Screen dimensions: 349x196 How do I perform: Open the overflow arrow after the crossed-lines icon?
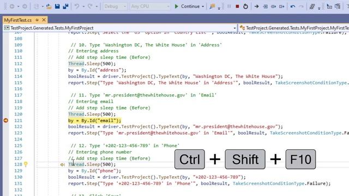tap(319, 9)
